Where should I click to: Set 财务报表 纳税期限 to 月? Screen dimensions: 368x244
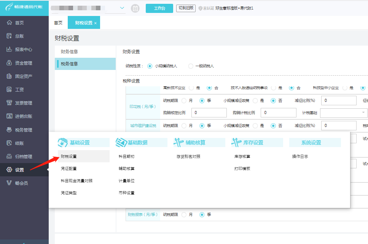click(x=184, y=214)
